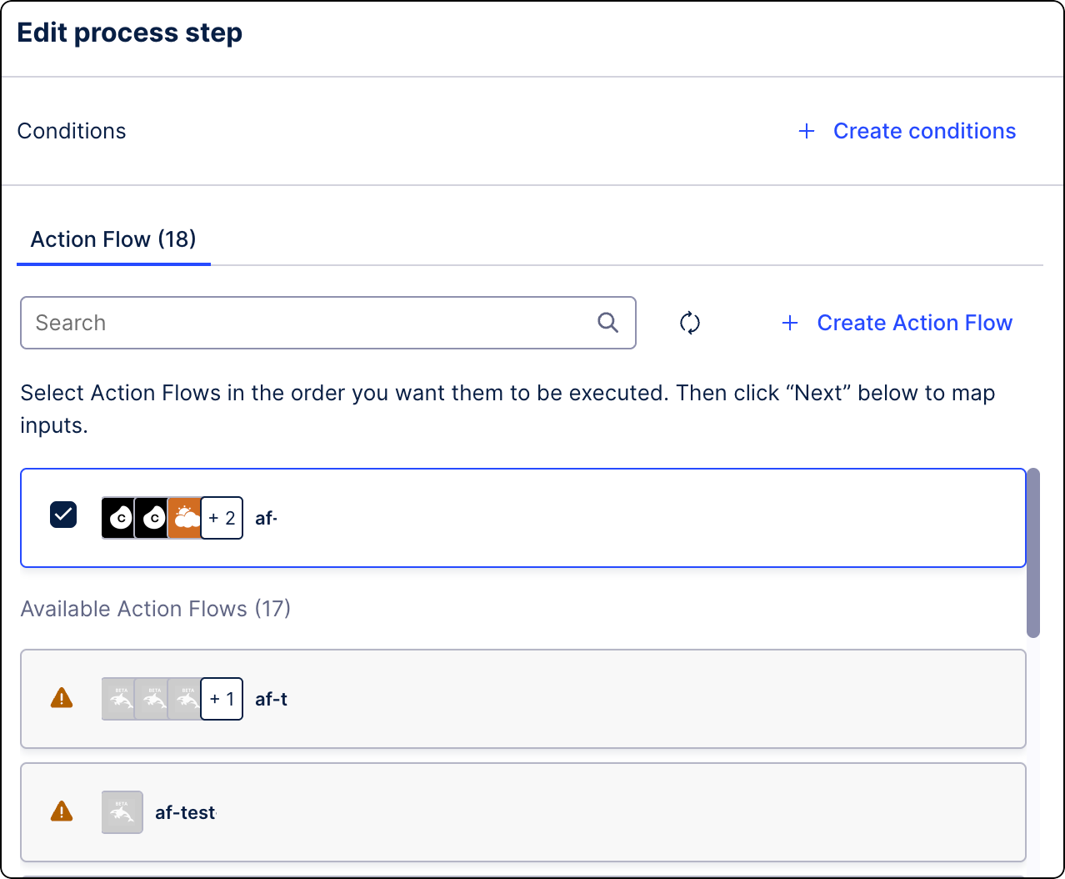The height and width of the screenshot is (879, 1065).
Task: Click the magnifying glass in the search field
Action: (x=607, y=323)
